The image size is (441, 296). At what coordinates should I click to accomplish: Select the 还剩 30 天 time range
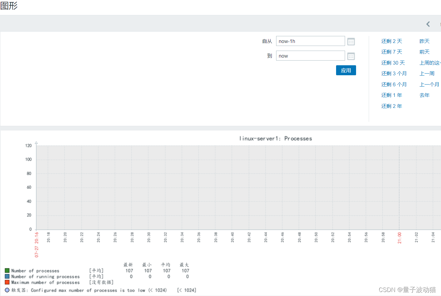[x=393, y=63]
